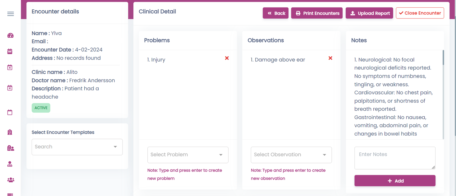Open the users group icon in sidebar
Viewport: 456px width, 196px height.
[11, 180]
